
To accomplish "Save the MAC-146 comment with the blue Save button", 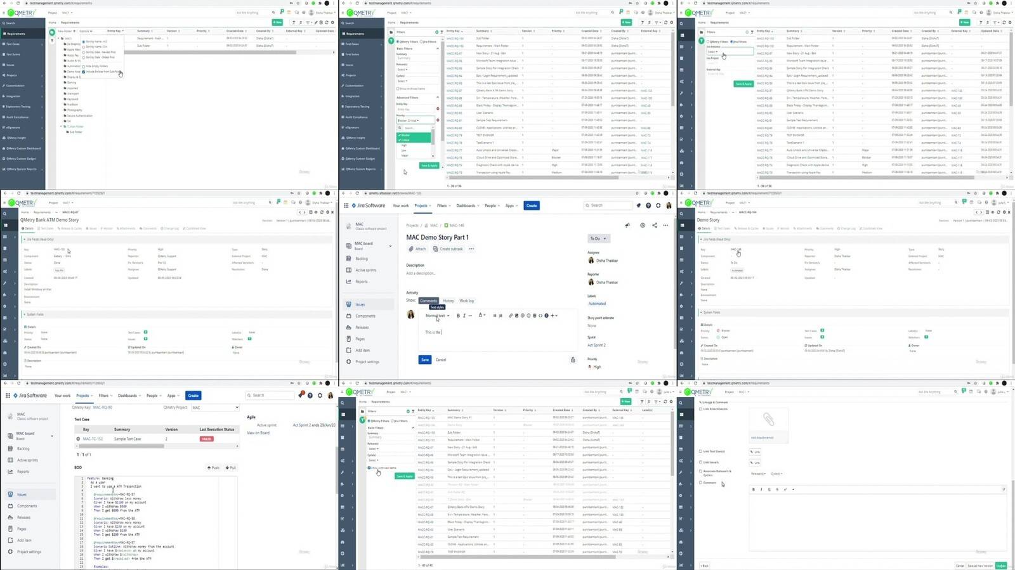I will click(425, 359).
